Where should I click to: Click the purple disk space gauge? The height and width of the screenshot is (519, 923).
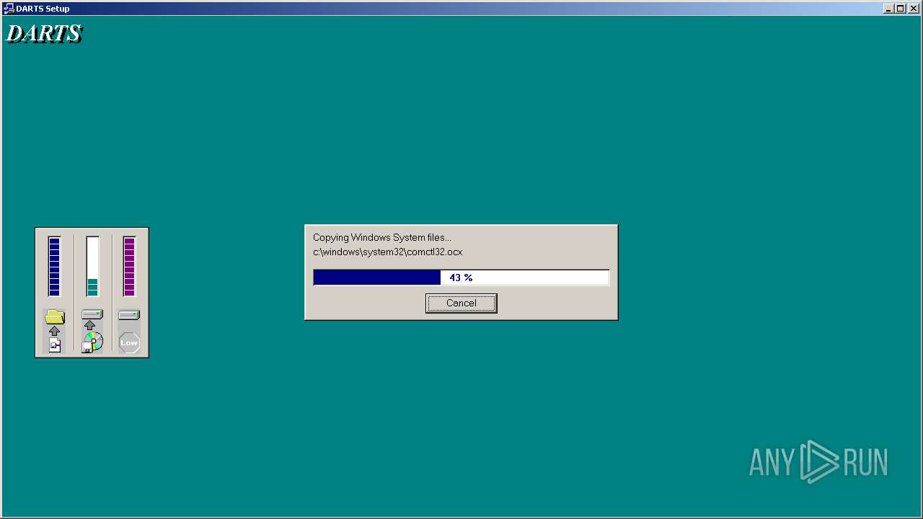(129, 266)
